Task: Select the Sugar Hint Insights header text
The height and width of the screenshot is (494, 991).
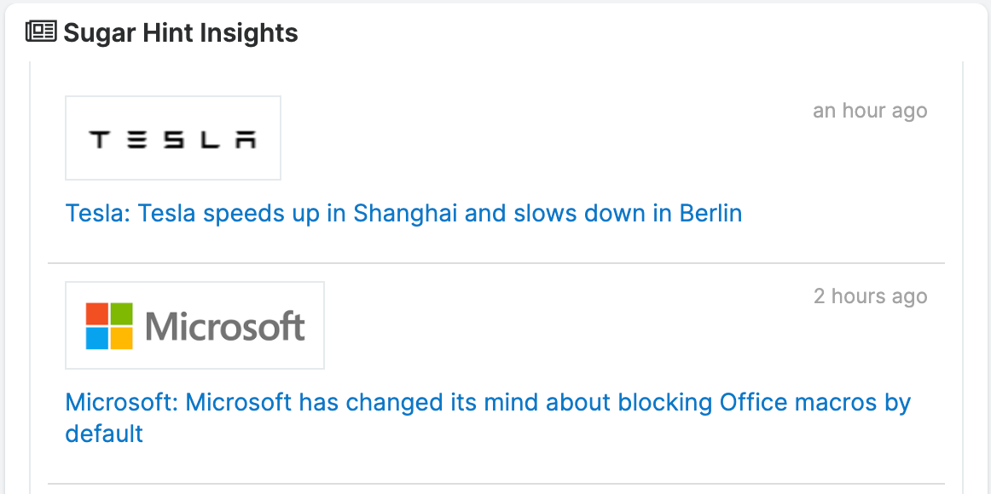Action: (x=179, y=32)
